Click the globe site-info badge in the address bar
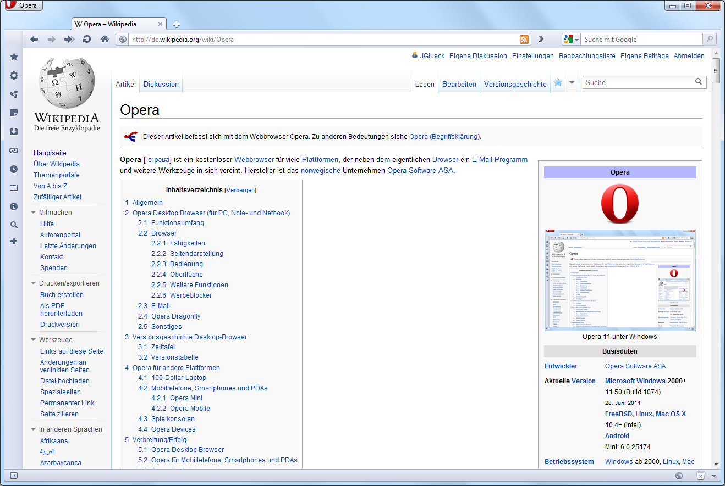The width and height of the screenshot is (725, 486). click(x=123, y=40)
